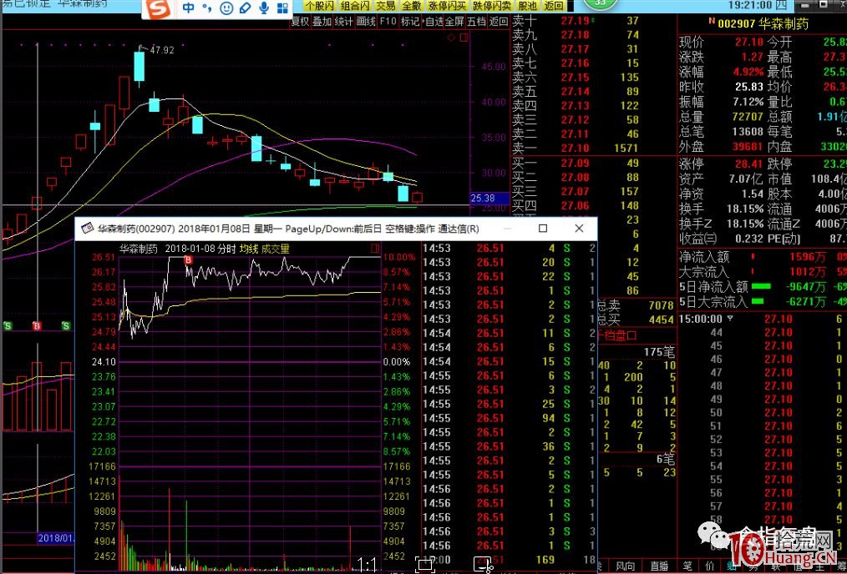This screenshot has height=574, width=847.
Task: Click N marker beside stock code
Action: 712,22
